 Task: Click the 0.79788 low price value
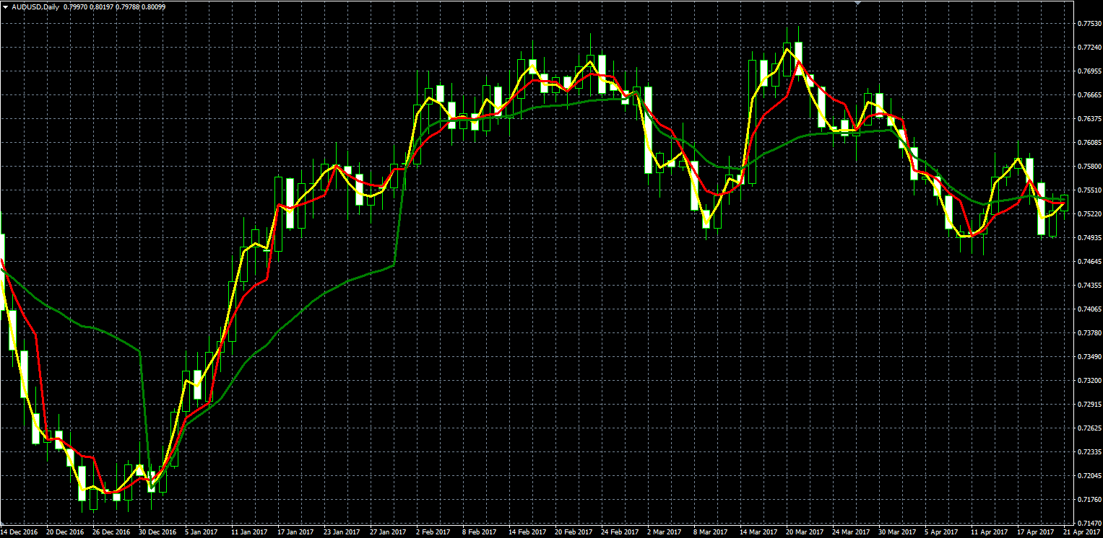point(129,6)
